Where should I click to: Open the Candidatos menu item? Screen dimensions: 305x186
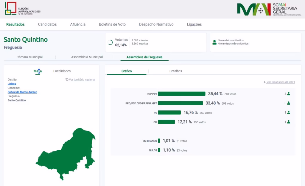click(x=47, y=24)
